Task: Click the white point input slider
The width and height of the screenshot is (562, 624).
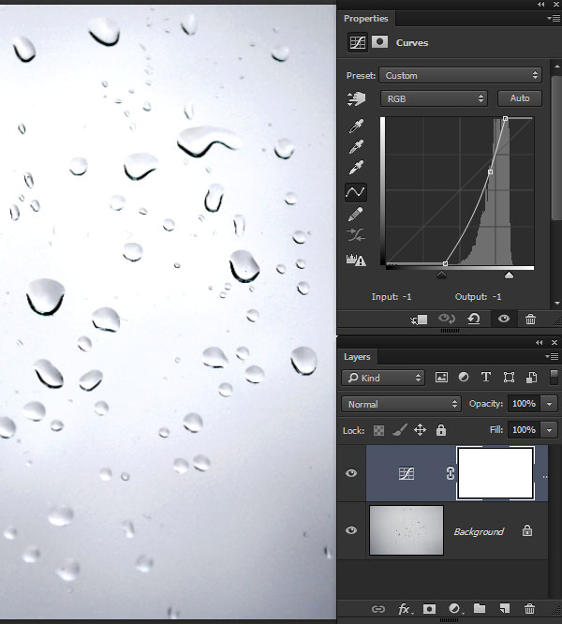Action: (x=509, y=275)
